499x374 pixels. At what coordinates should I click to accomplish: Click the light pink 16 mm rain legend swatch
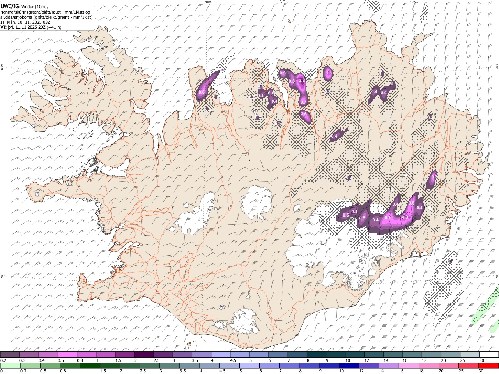409,365
